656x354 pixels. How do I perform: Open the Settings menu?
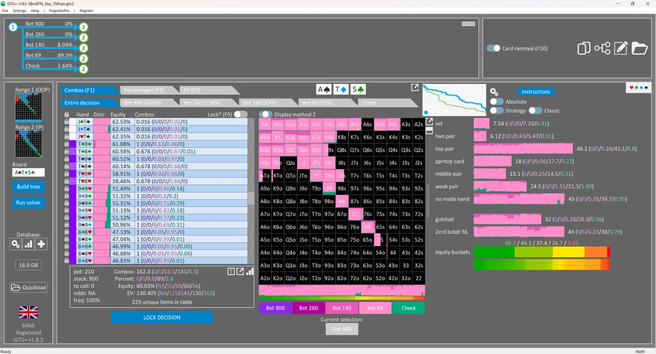[19, 10]
